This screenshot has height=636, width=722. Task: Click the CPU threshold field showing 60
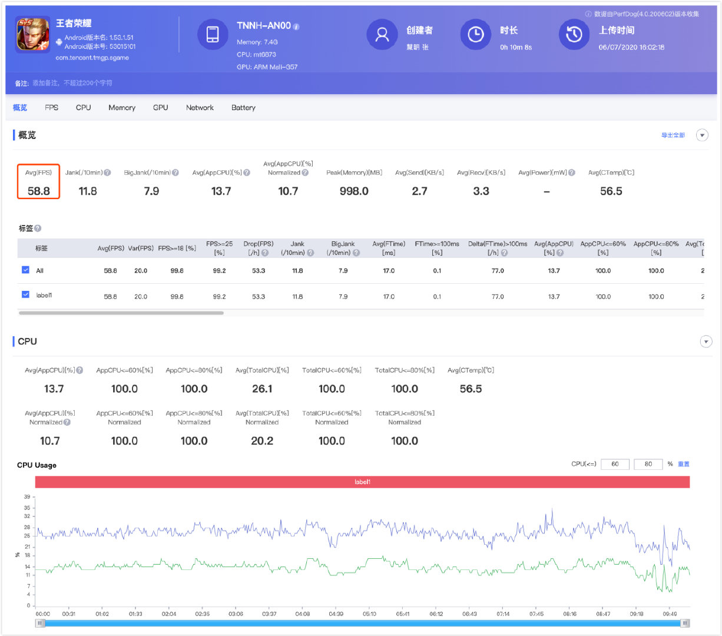tap(615, 464)
